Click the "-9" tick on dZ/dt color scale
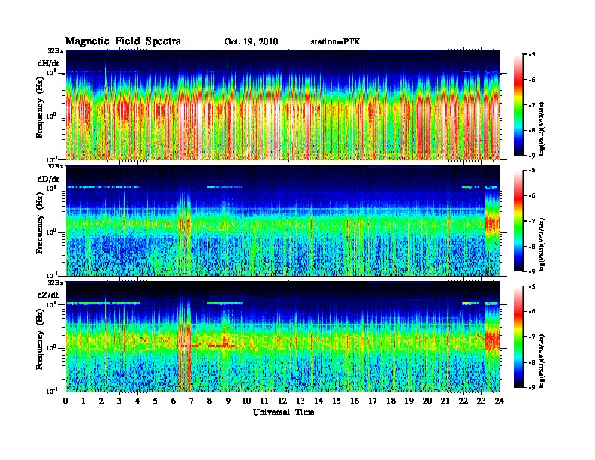The image size is (595, 460). [x=532, y=387]
